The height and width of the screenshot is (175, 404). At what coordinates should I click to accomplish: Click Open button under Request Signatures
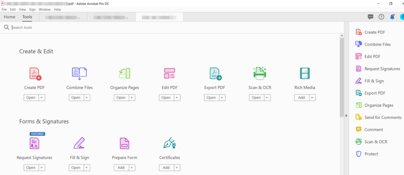tap(31, 168)
